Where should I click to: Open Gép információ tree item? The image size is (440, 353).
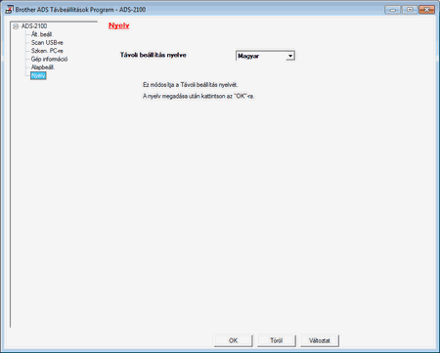[x=49, y=59]
